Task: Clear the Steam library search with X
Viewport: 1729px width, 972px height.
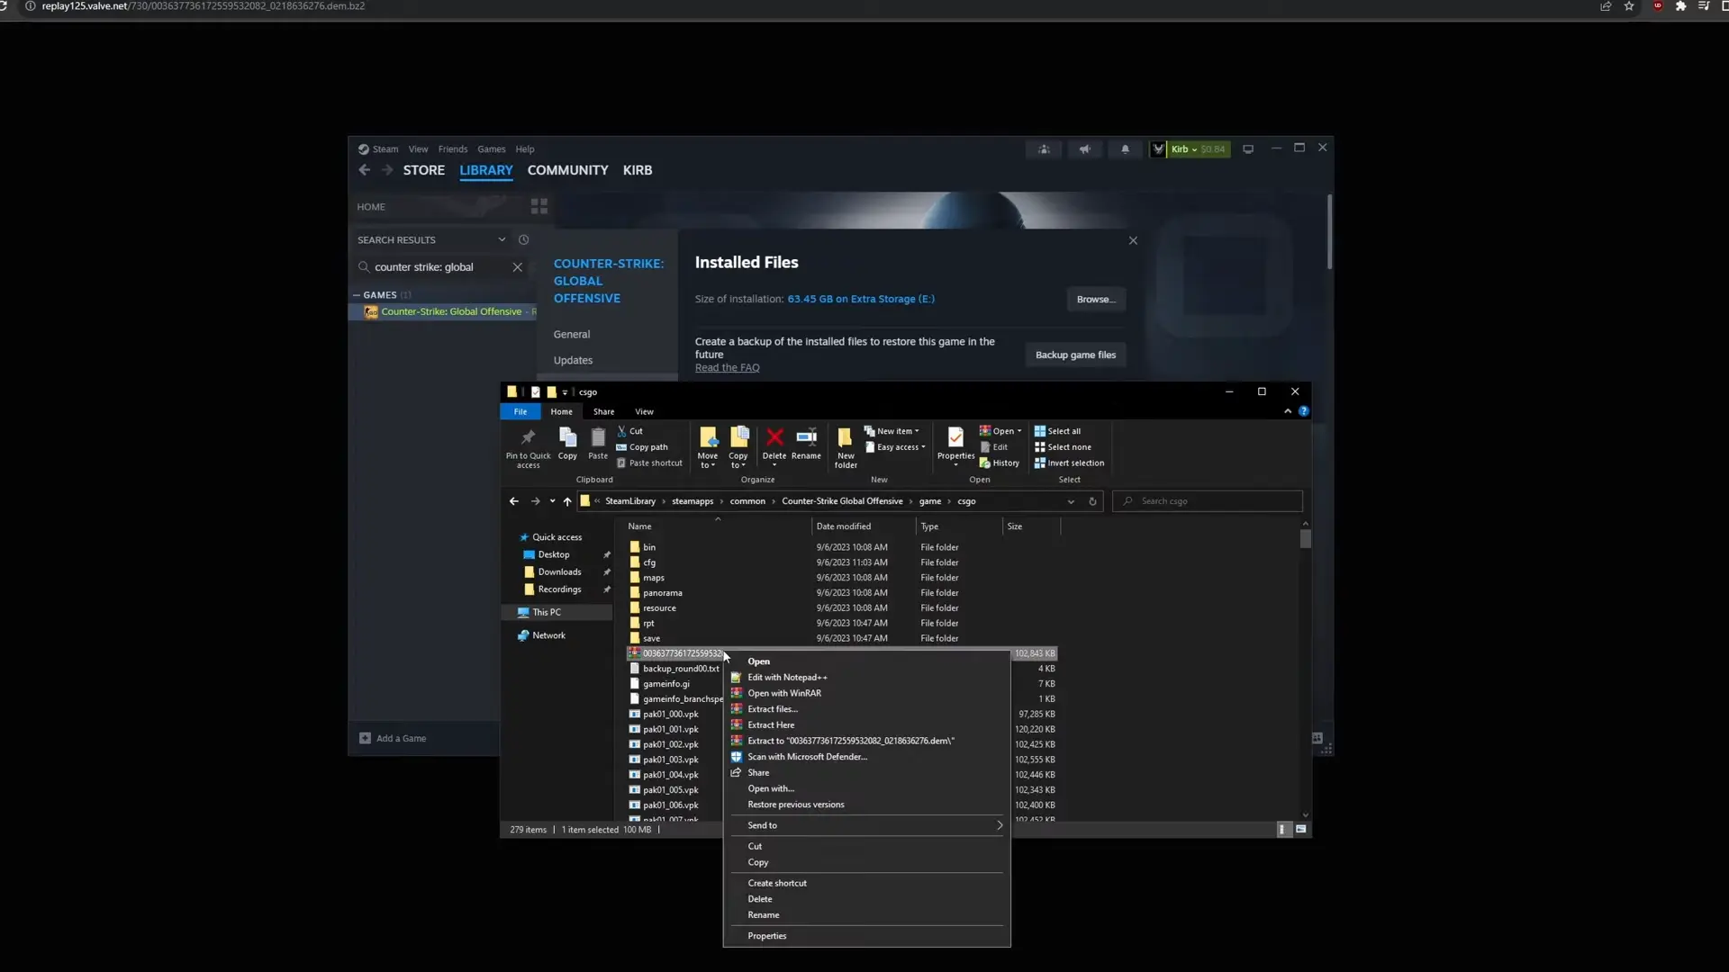Action: click(x=517, y=267)
